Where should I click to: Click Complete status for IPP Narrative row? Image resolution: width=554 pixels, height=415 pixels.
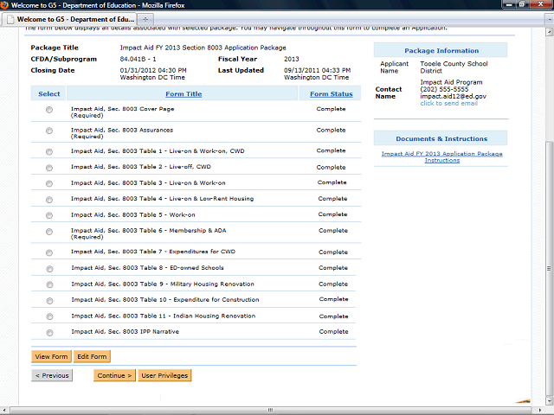[334, 332]
